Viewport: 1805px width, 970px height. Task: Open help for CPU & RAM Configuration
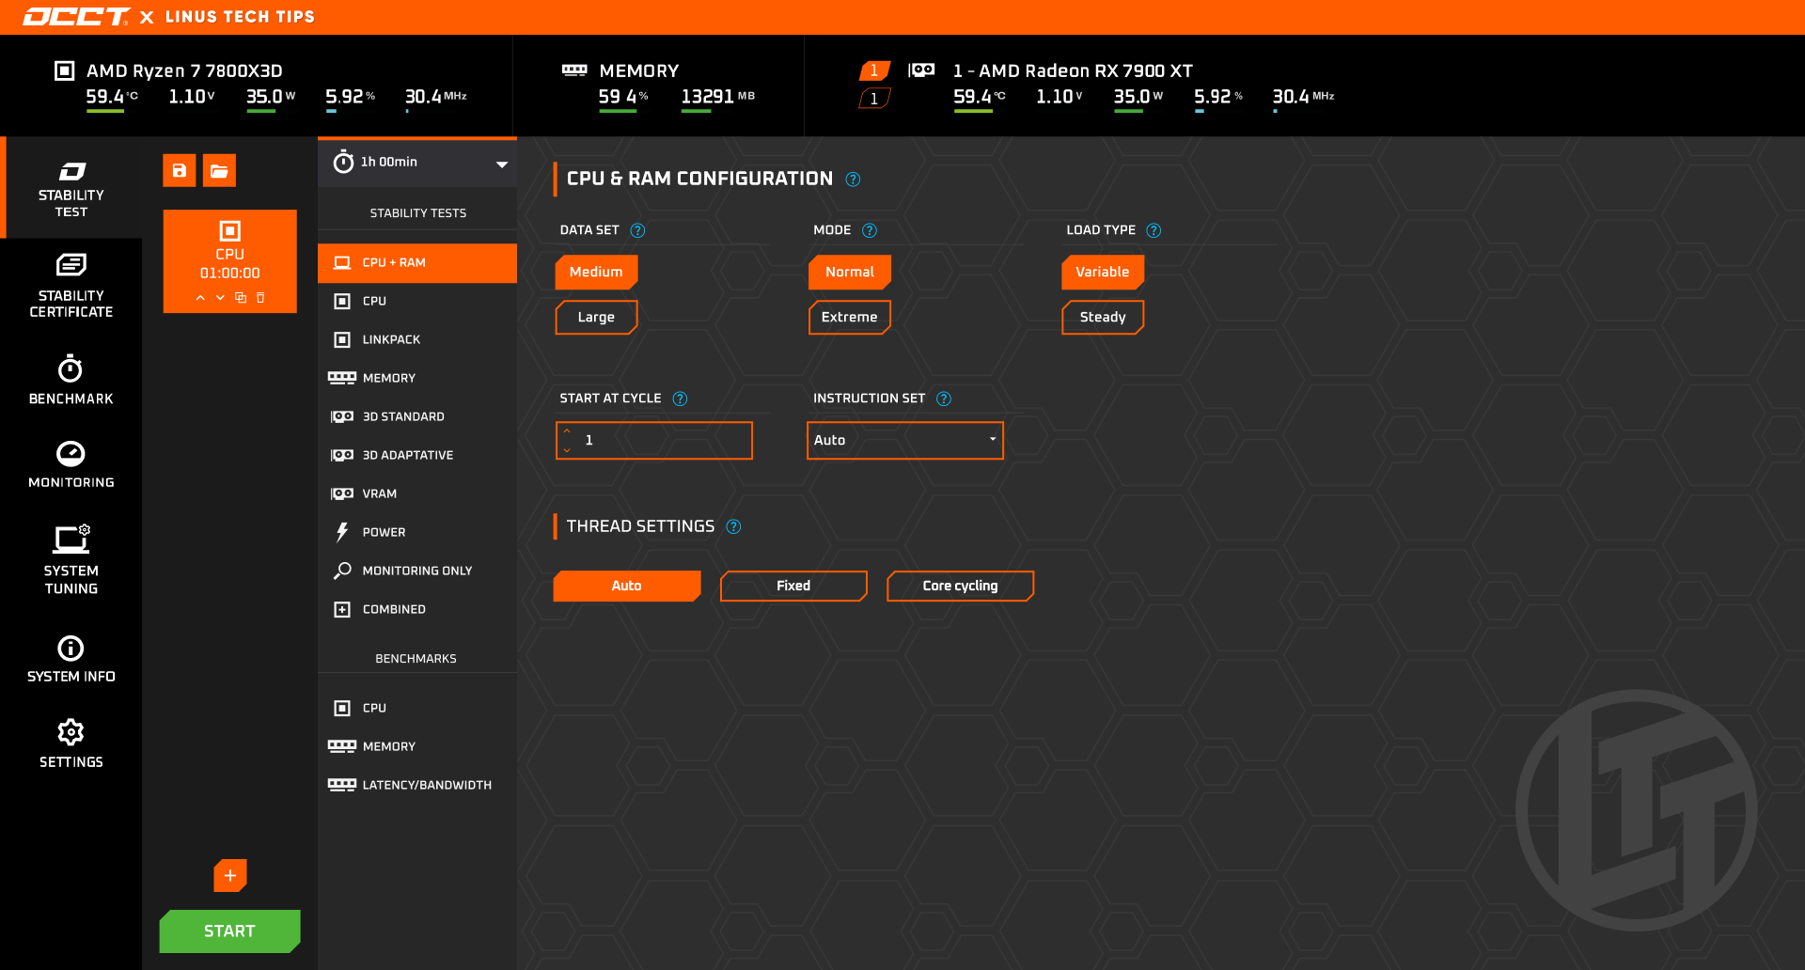click(x=853, y=180)
